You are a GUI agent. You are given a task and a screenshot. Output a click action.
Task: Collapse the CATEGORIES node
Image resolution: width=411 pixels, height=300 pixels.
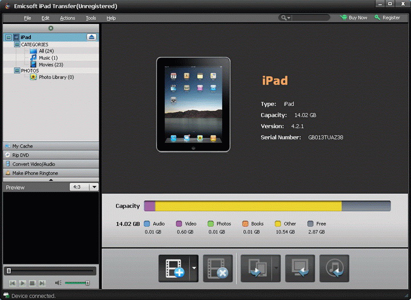click(x=17, y=45)
